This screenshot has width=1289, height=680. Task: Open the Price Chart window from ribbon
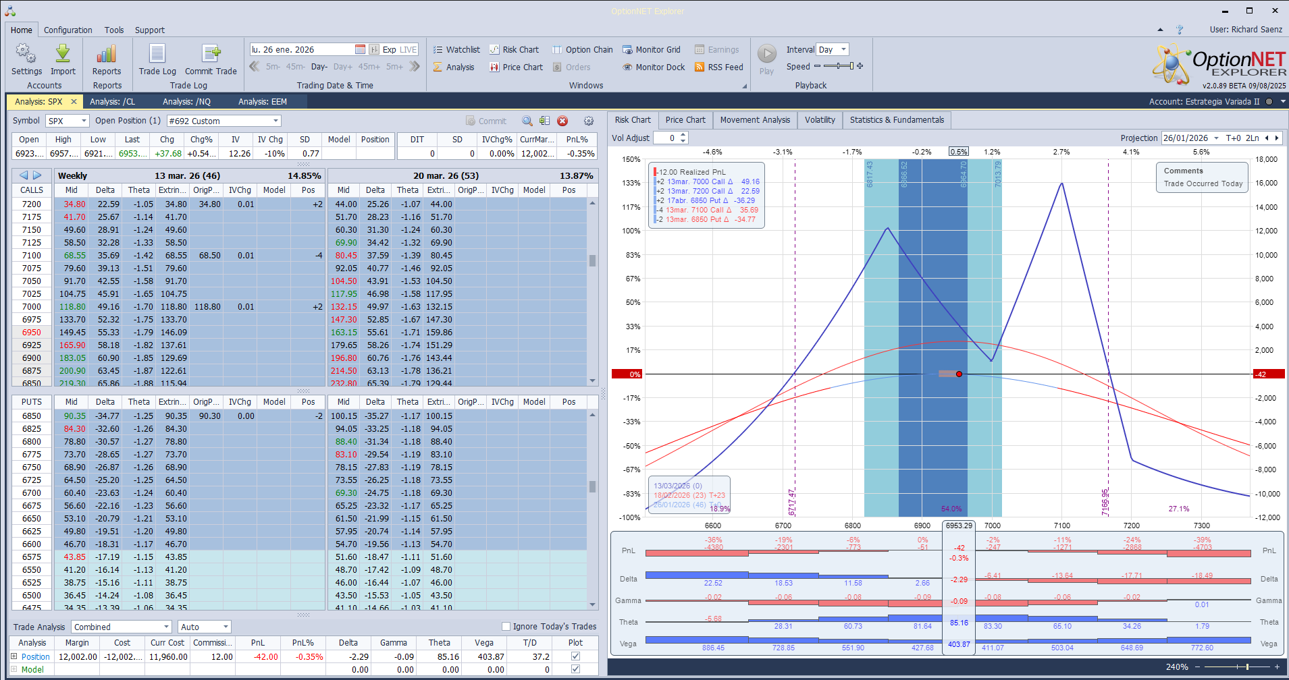pyautogui.click(x=516, y=67)
